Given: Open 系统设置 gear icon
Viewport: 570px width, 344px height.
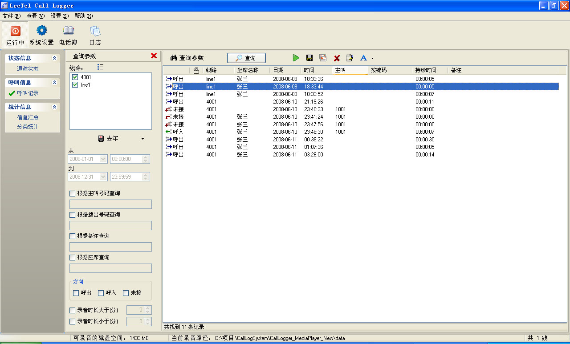Looking at the screenshot, I should point(41,31).
